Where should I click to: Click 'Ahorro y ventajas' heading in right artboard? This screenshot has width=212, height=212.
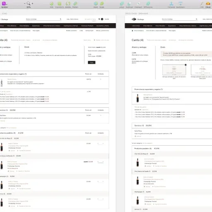(139, 47)
